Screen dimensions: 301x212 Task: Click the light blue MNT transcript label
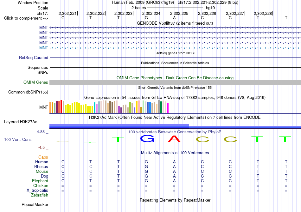[x=44, y=48]
